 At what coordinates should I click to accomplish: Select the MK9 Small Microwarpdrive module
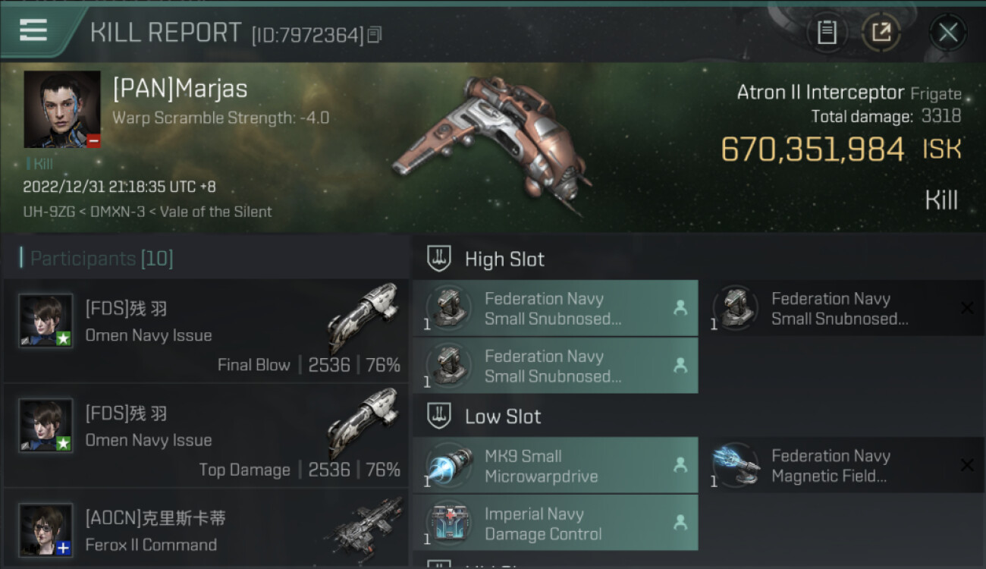(x=555, y=465)
